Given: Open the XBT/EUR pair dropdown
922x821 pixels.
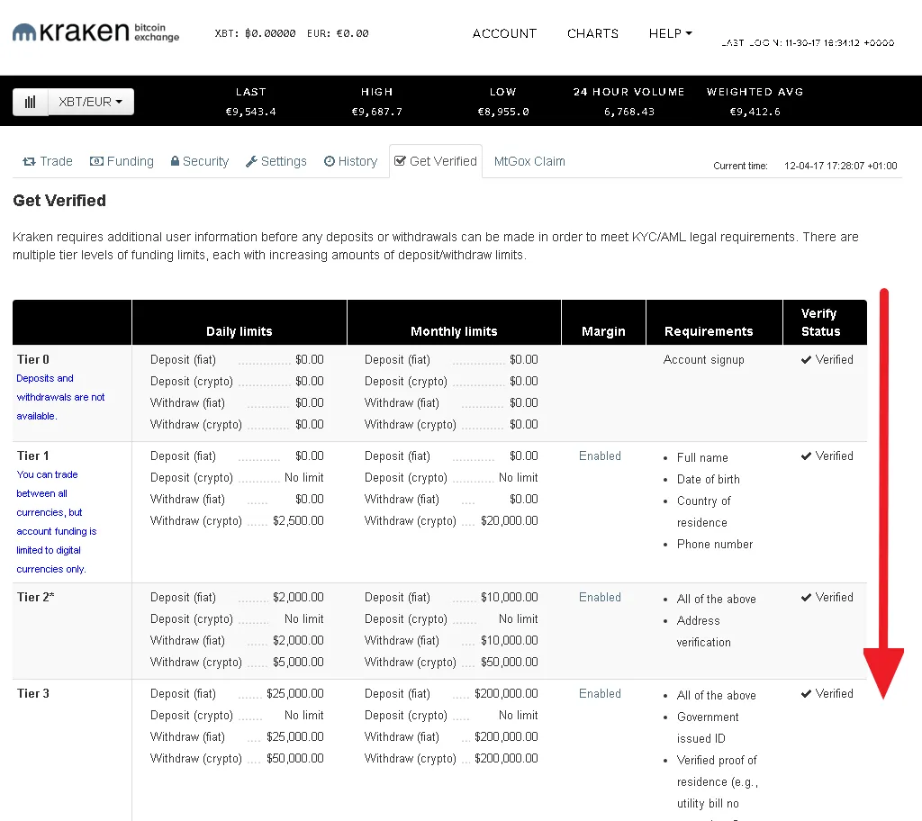Looking at the screenshot, I should click(x=91, y=102).
